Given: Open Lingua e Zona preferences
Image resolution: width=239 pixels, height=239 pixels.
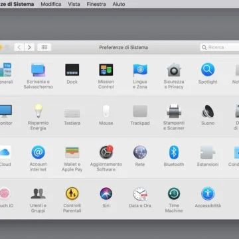Looking at the screenshot, I should [x=140, y=76].
